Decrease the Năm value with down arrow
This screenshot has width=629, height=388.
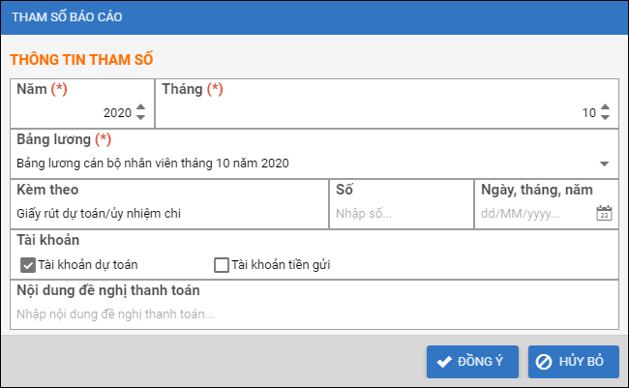140,118
